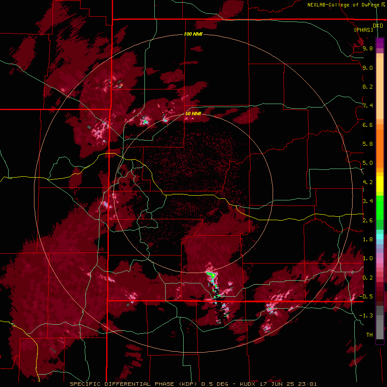This screenshot has width=387, height=387.
Task: Click the 2.6 value on the color scale
Action: coord(368,221)
